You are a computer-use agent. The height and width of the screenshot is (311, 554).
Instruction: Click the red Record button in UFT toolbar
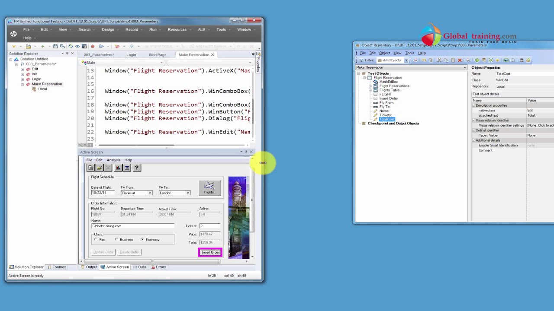(x=93, y=46)
